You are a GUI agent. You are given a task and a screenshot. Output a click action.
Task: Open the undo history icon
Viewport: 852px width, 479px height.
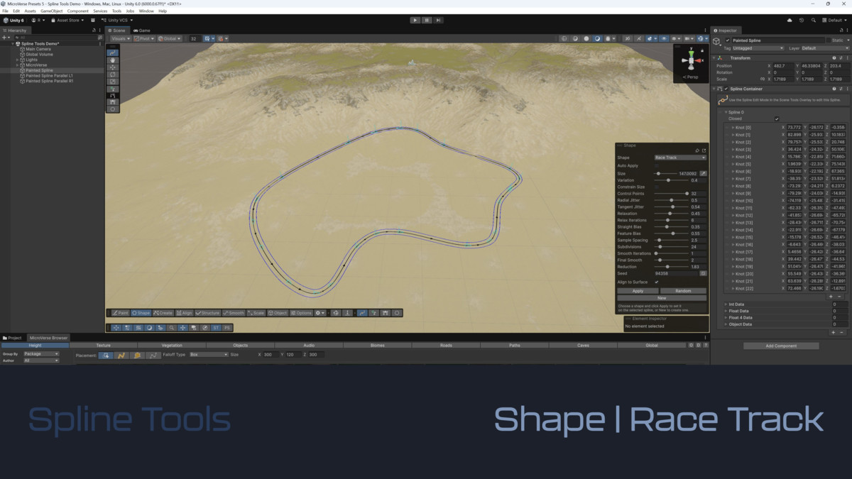802,20
